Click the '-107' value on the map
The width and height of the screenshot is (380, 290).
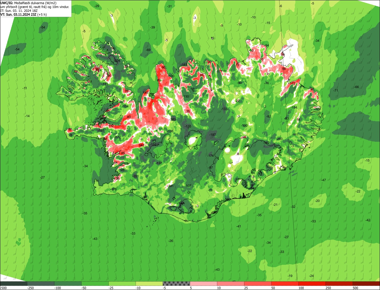click(188, 186)
